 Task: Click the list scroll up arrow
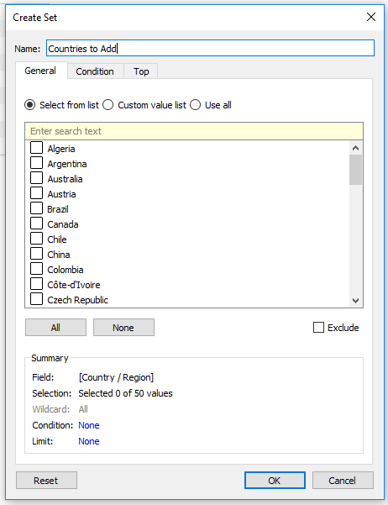(355, 148)
